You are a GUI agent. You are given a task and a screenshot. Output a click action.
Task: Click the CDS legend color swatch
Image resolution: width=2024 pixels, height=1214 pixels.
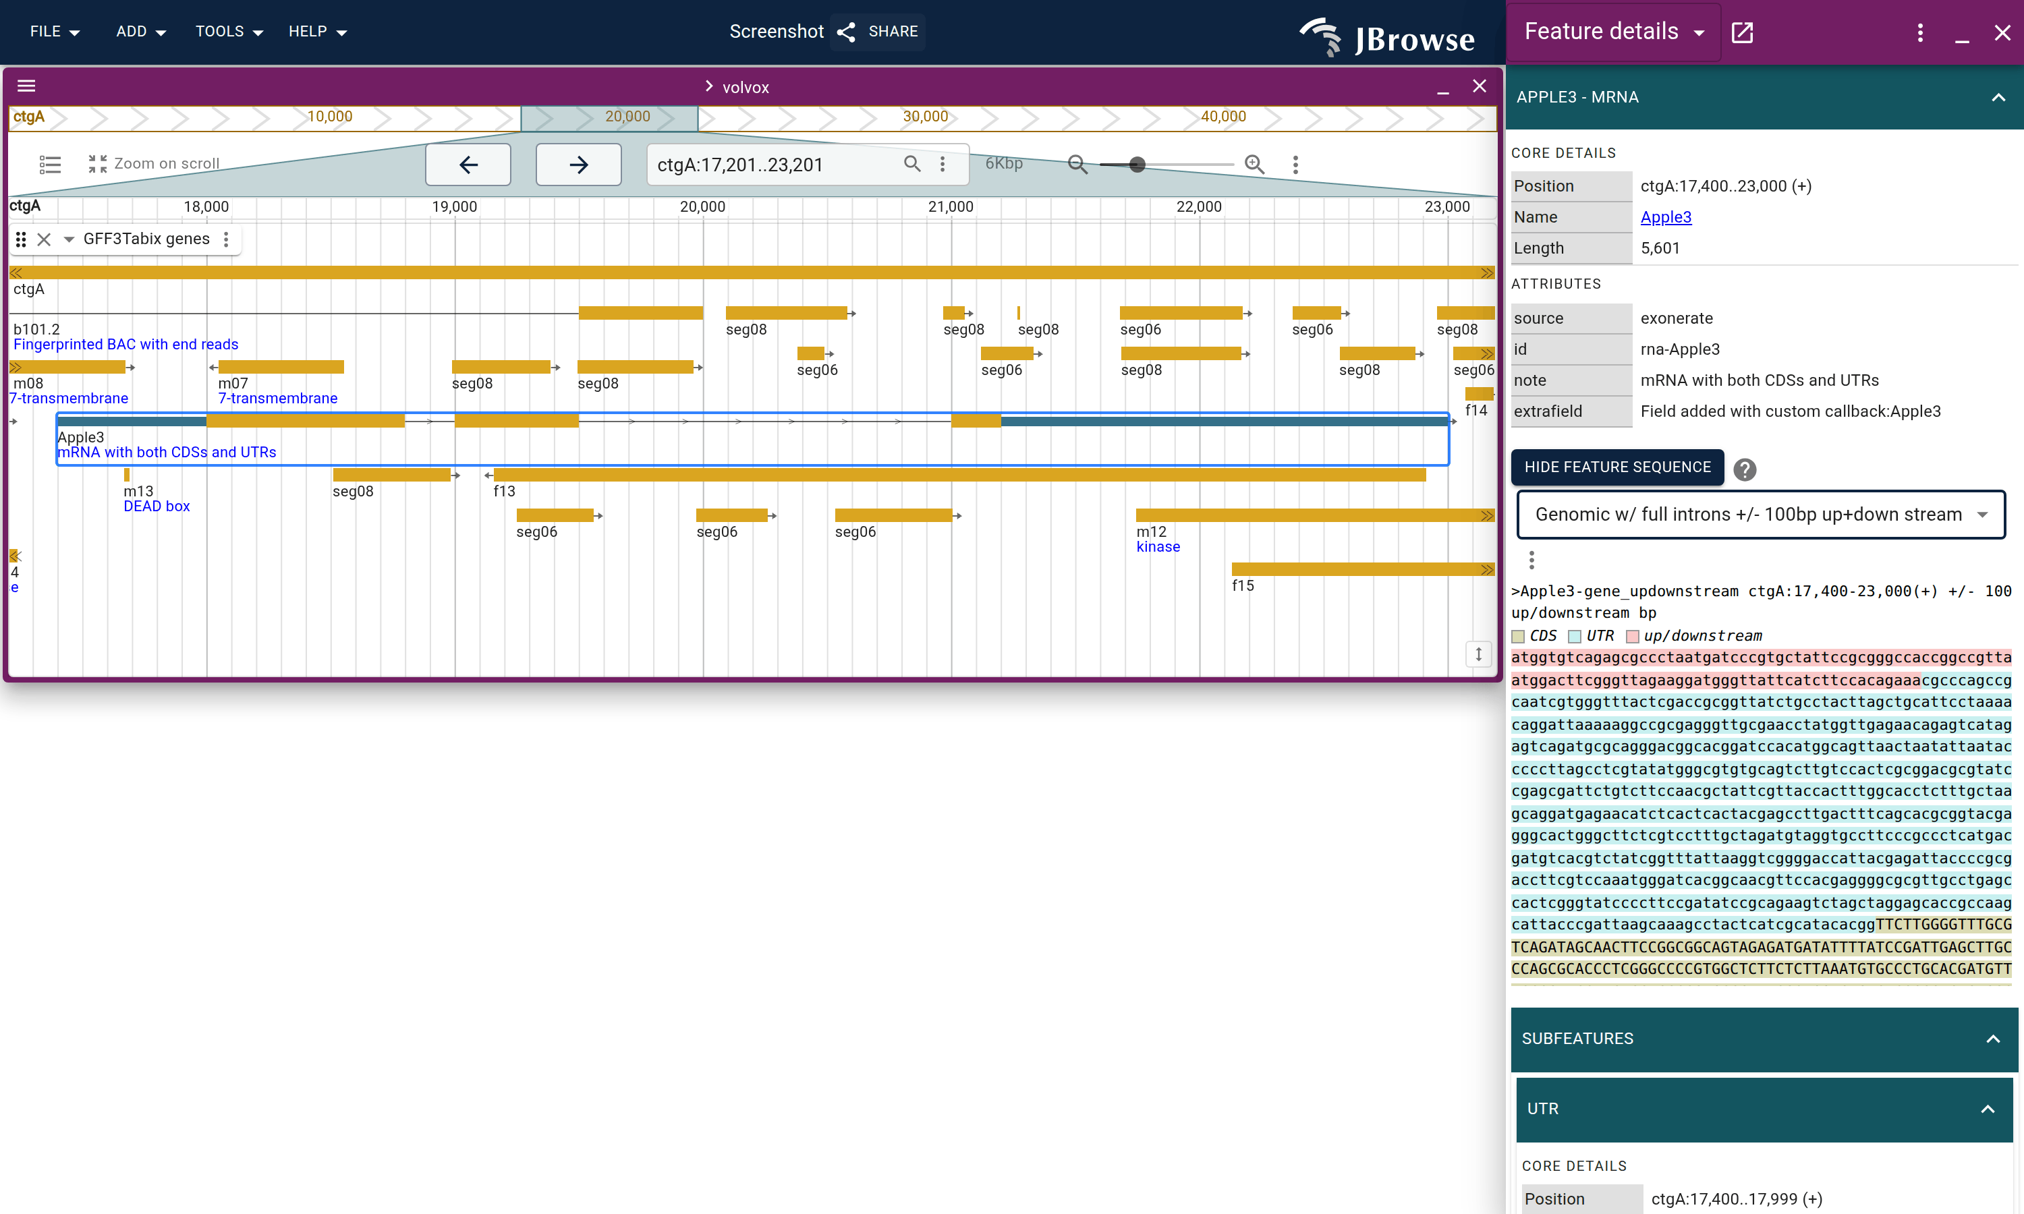[x=1519, y=637]
